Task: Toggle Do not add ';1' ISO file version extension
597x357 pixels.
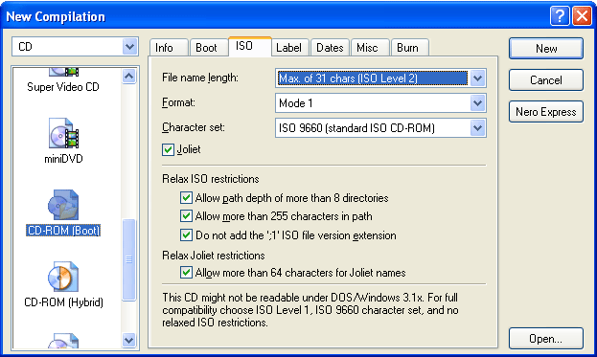Action: 186,234
